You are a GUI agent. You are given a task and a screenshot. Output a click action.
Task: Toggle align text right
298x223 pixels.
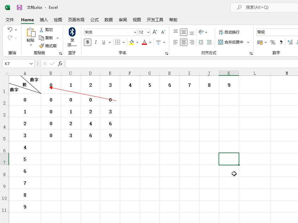[x=192, y=42]
